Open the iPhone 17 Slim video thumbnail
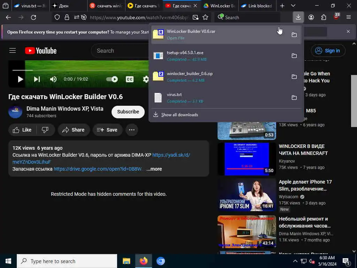 [x=247, y=195]
